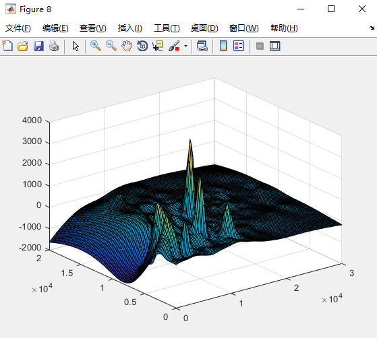This screenshot has width=377, height=338.
Task: Enable the Pan hand tool
Action: 127,46
